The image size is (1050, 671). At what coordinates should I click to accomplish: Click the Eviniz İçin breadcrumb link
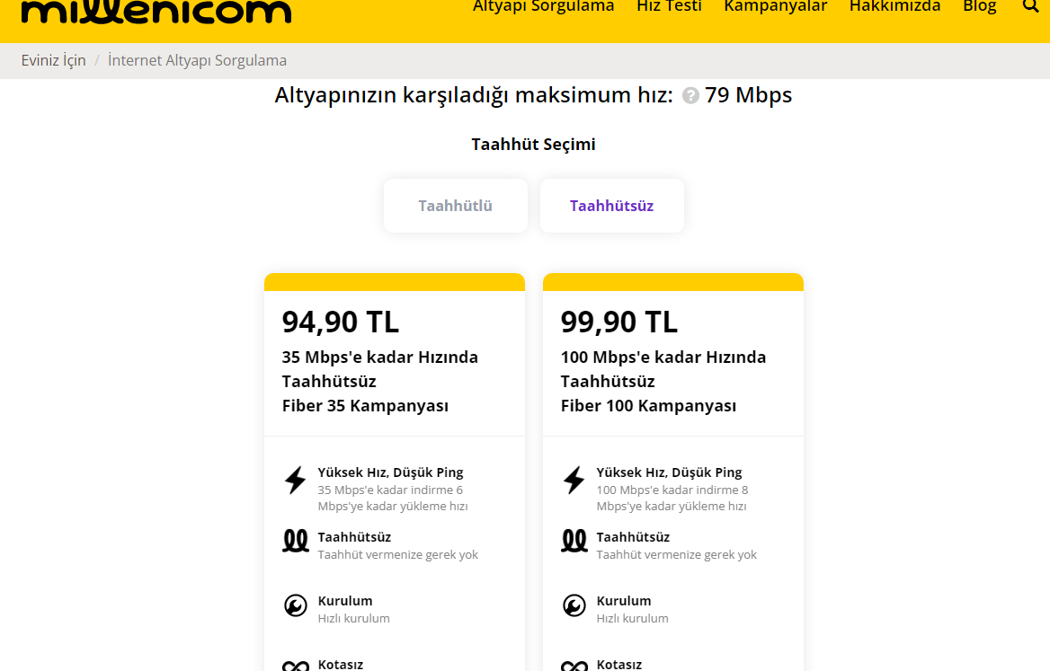pyautogui.click(x=54, y=61)
